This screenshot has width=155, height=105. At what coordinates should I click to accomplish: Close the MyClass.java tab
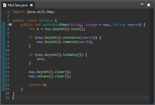tap(31, 5)
